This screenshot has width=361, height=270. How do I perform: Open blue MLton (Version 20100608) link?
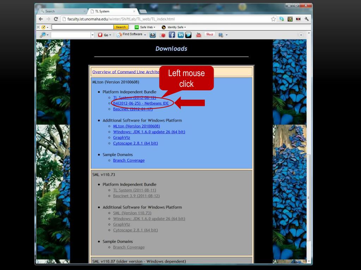136,126
